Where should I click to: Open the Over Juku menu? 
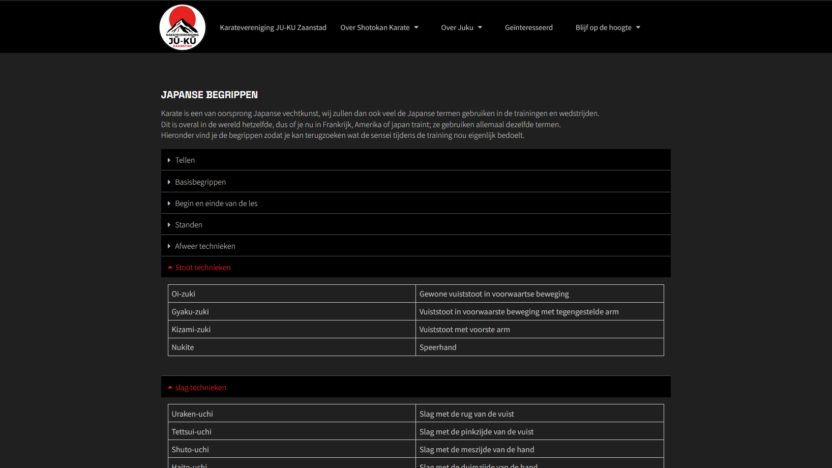(x=457, y=27)
